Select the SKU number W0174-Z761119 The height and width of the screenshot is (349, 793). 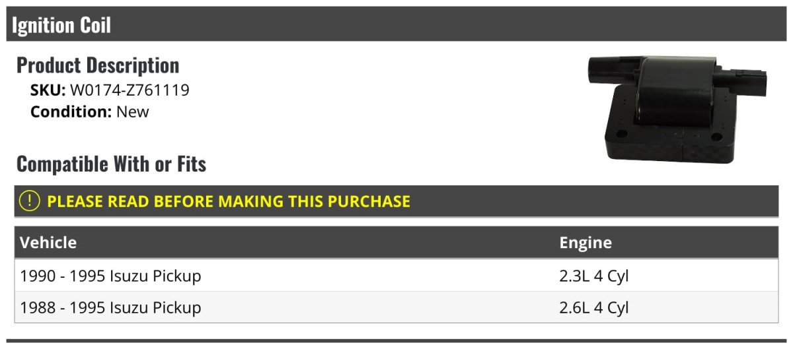pyautogui.click(x=130, y=90)
